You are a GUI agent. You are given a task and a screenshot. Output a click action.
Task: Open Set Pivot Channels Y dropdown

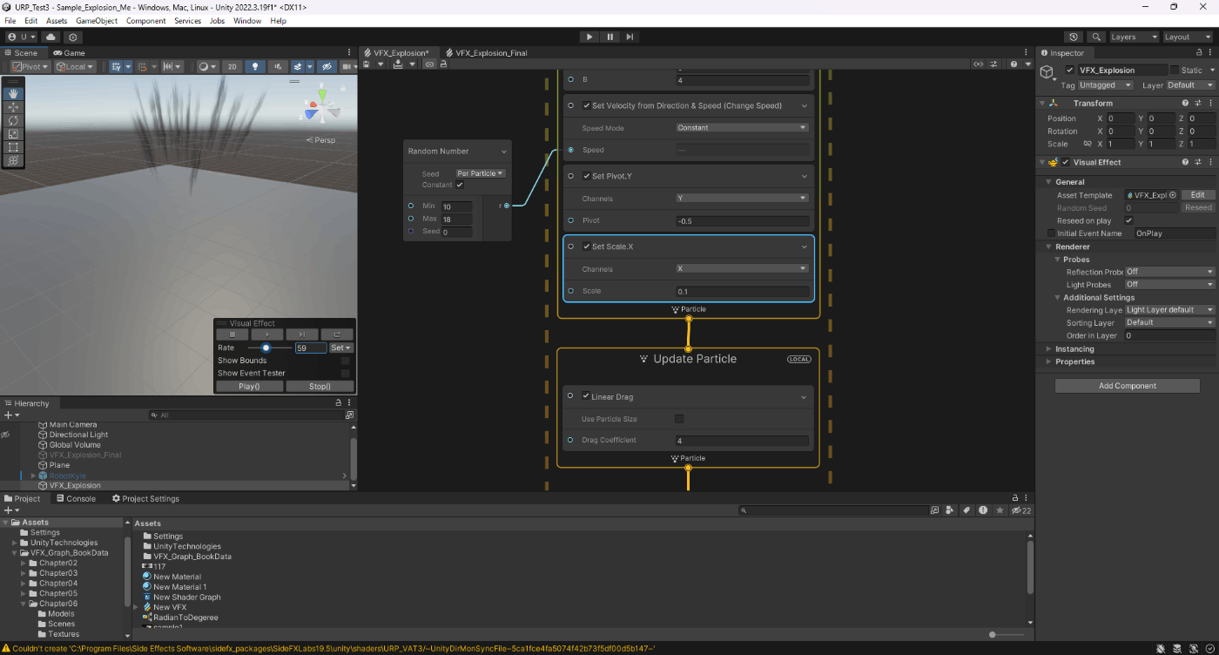[x=743, y=198]
